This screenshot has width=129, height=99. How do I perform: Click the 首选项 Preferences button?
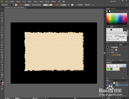click(x=87, y=5)
